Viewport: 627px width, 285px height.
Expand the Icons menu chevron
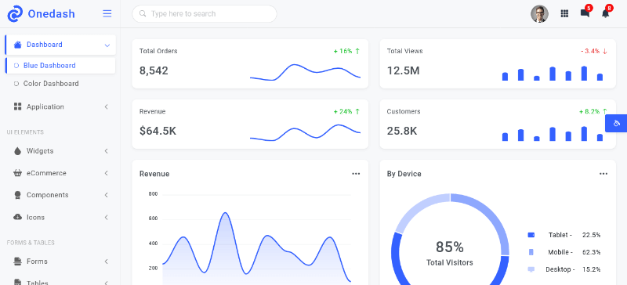107,218
